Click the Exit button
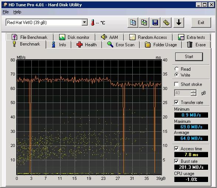This screenshot has width=217, height=188. coord(201,23)
